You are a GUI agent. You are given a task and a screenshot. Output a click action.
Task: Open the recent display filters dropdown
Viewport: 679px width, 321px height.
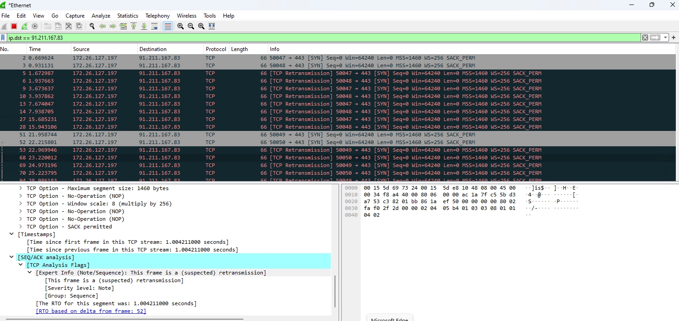point(666,38)
